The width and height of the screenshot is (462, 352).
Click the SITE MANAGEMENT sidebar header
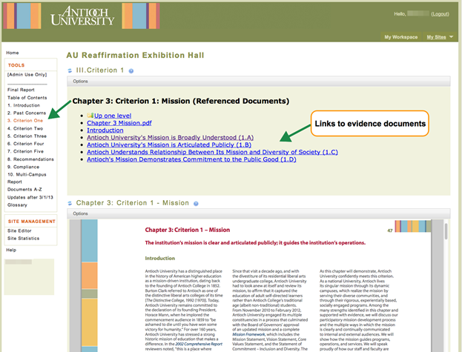(32, 222)
